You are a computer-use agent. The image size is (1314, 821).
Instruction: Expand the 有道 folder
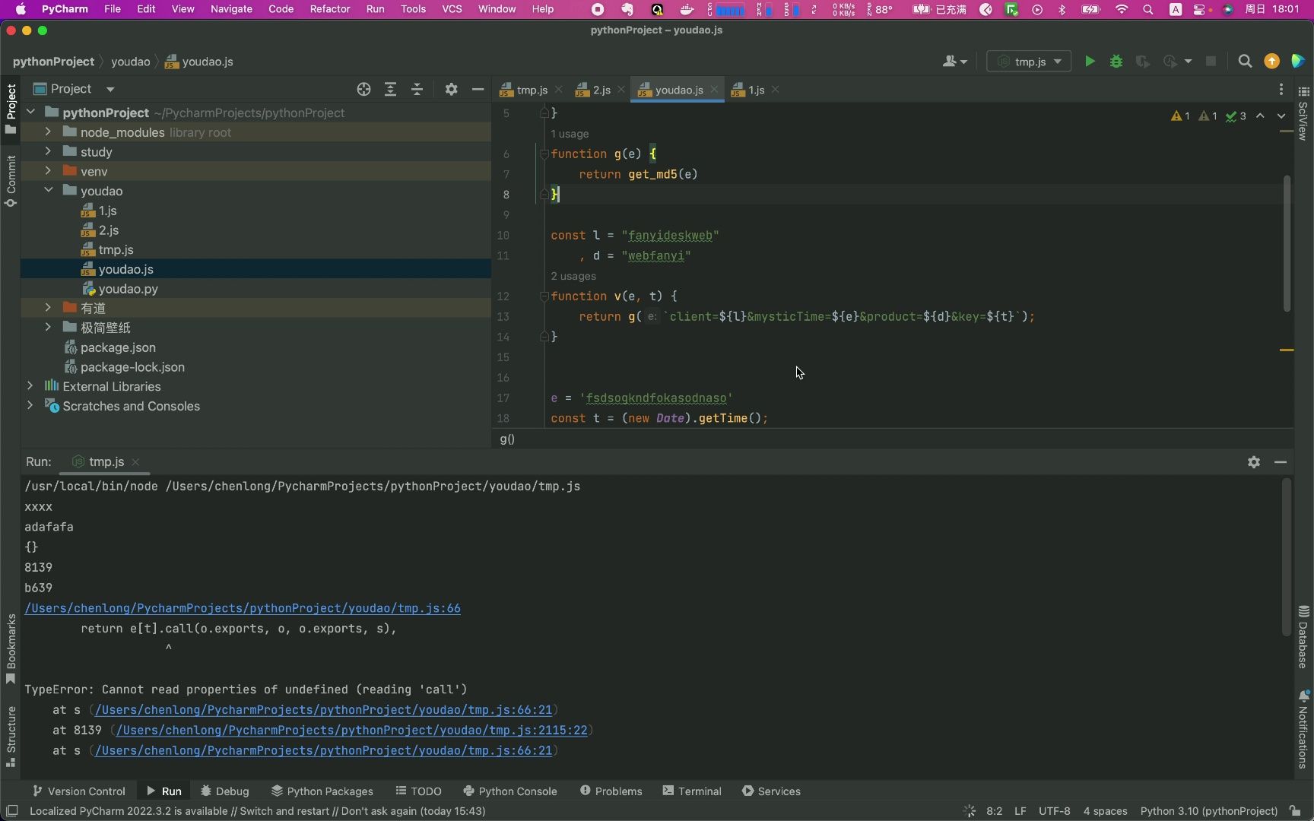(x=48, y=307)
